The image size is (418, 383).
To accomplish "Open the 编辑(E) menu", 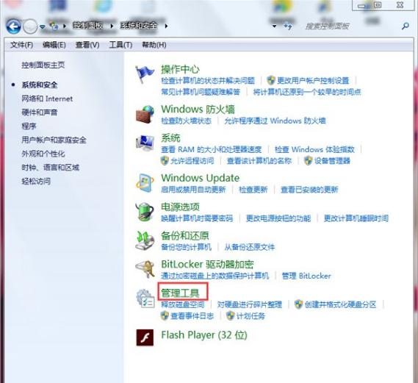I will coord(54,45).
